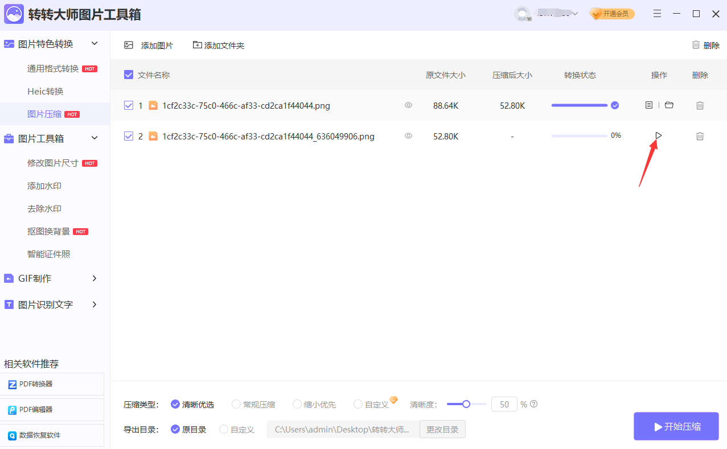The height and width of the screenshot is (449, 727).
Task: Click the 转转大师 app logo icon
Action: coord(14,14)
